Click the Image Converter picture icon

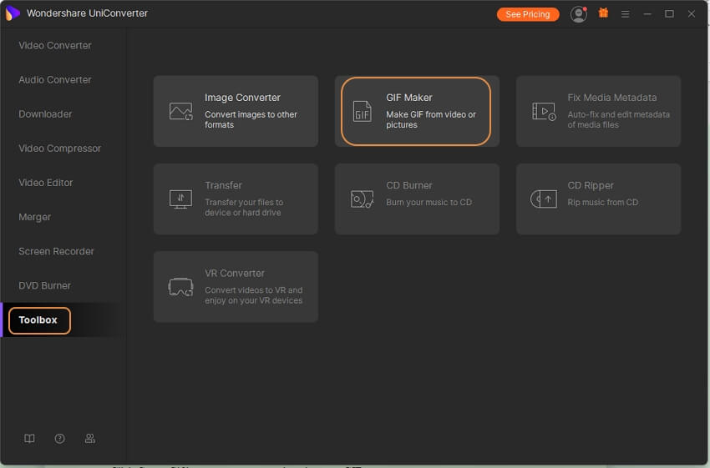click(x=180, y=111)
